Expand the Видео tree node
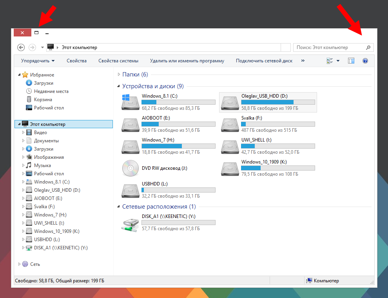388x298 pixels. point(23,133)
